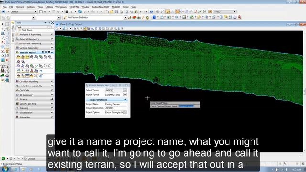Select the Element Selection arrow tool

tap(2, 24)
